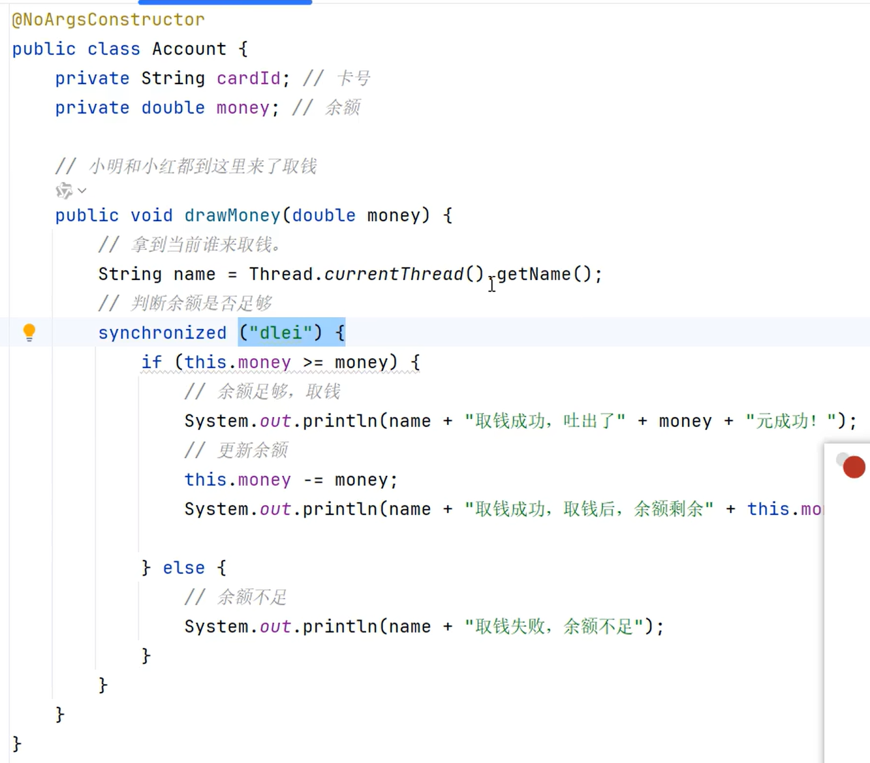Click the drawMoney method name

click(x=232, y=215)
